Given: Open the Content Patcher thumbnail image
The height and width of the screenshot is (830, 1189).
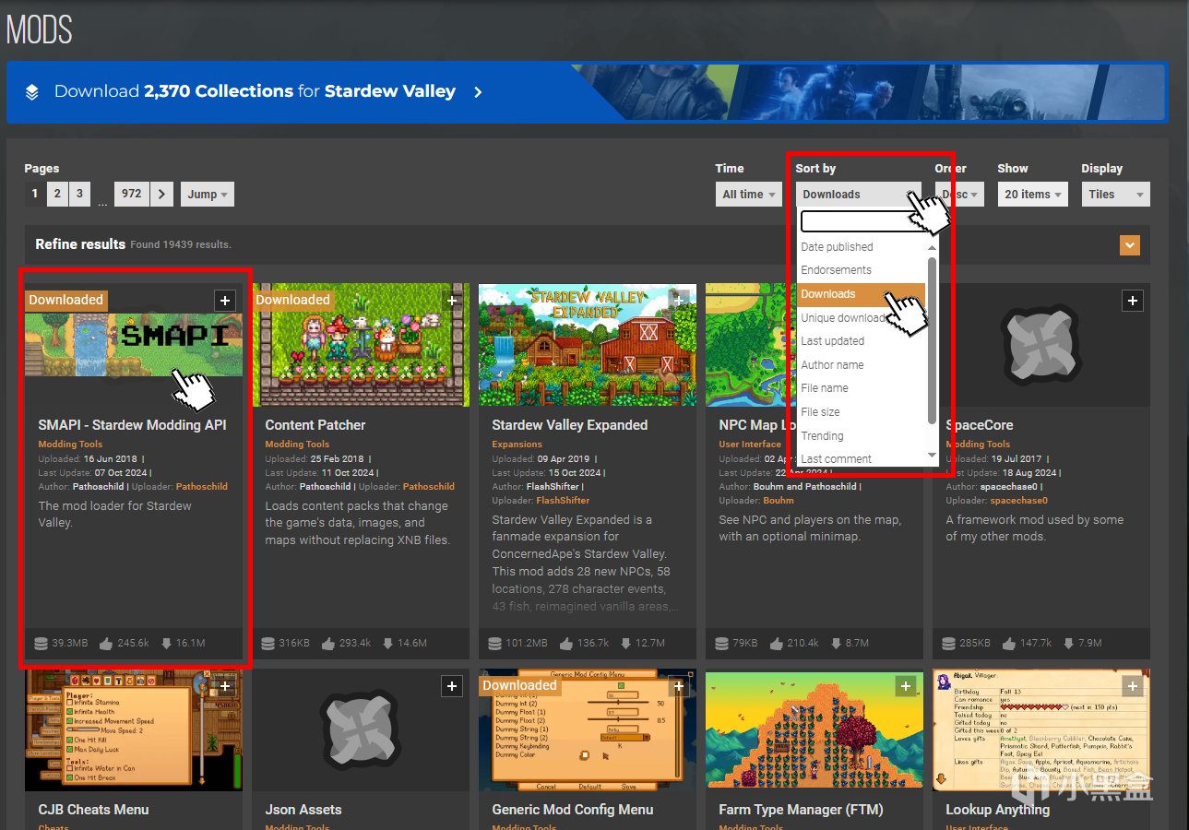Looking at the screenshot, I should pos(361,345).
